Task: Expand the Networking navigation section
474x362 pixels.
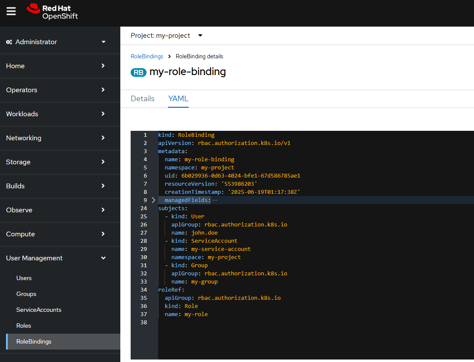Action: (60, 138)
